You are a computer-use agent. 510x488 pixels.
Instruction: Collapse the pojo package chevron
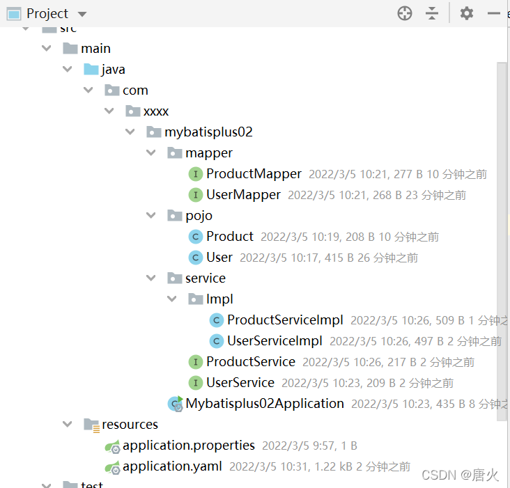coord(151,215)
